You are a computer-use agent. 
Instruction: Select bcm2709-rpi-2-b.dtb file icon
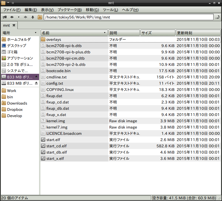click(x=43, y=64)
